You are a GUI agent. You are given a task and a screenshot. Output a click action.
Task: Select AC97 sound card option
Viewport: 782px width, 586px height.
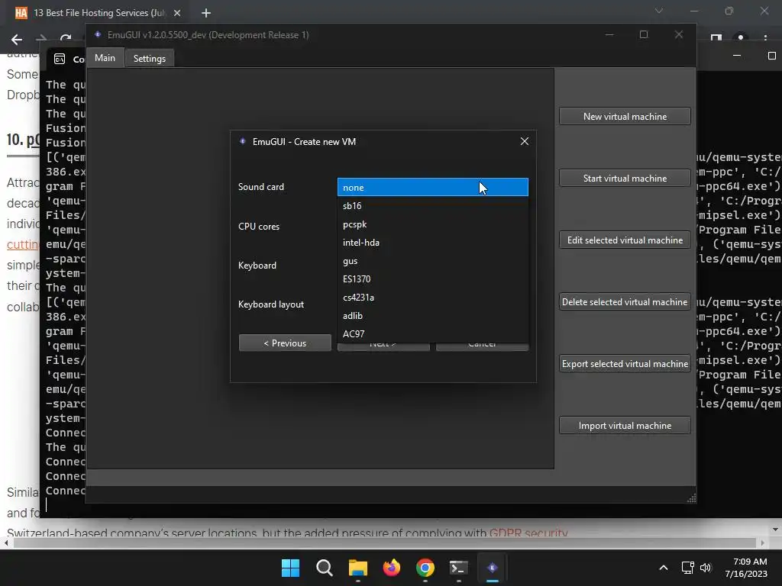pyautogui.click(x=432, y=334)
